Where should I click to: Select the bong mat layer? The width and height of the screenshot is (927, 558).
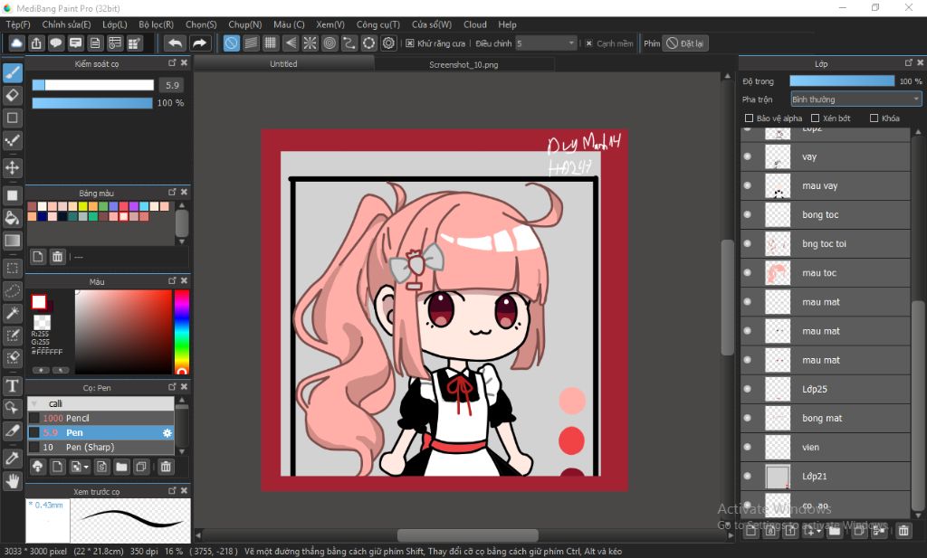(x=826, y=418)
